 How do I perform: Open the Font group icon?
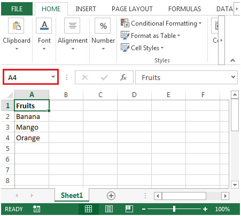(44, 26)
